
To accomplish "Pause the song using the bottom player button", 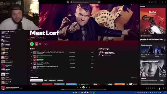I will tap(83, 87).
